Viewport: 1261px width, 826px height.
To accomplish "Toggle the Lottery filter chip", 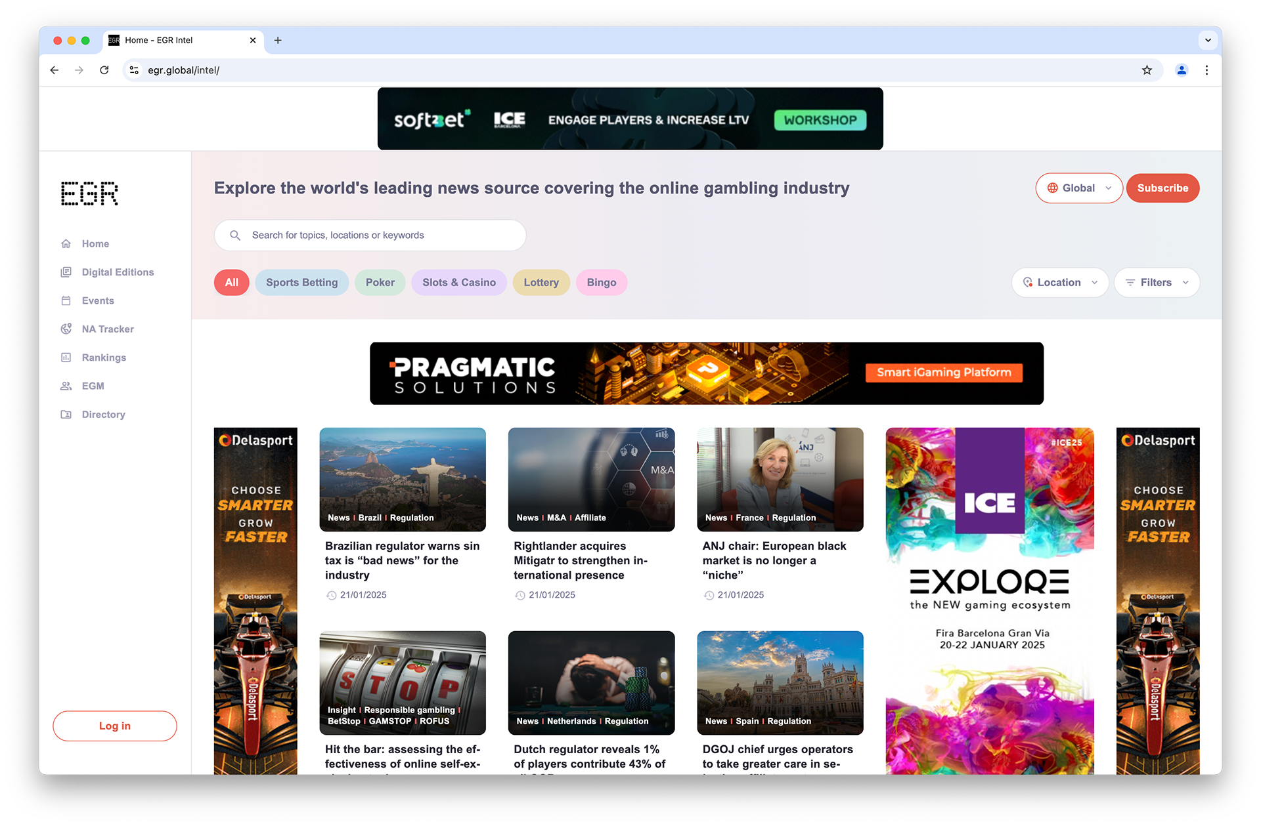I will click(x=541, y=282).
